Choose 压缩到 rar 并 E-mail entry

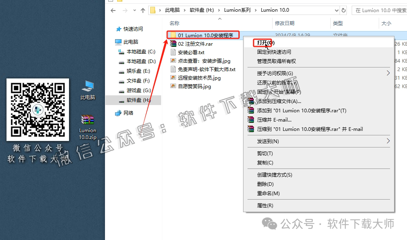pyautogui.click(x=310, y=129)
